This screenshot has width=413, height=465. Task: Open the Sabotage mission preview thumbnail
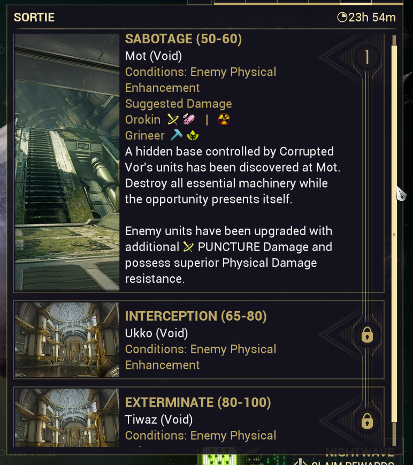(67, 162)
